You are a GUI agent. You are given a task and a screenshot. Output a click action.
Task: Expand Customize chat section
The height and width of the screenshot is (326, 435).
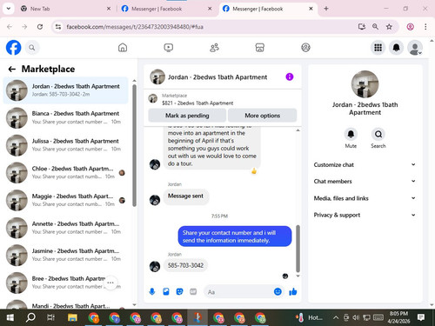(x=365, y=164)
